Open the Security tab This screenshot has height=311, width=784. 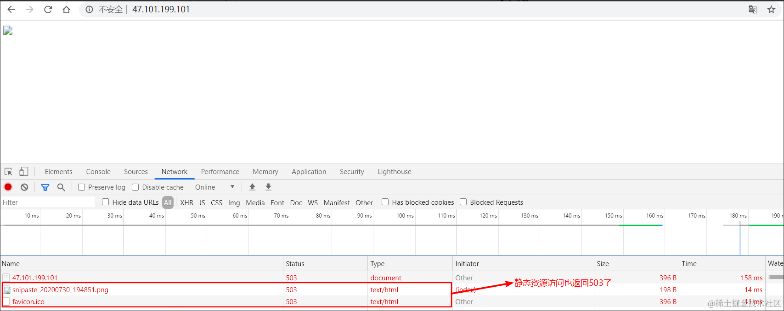352,172
